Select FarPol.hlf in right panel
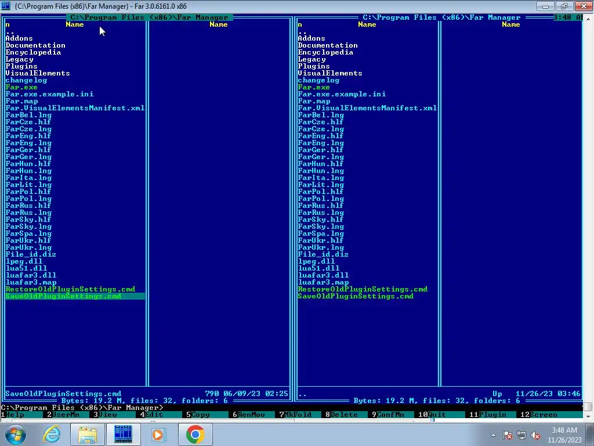The height and width of the screenshot is (446, 594). [320, 192]
